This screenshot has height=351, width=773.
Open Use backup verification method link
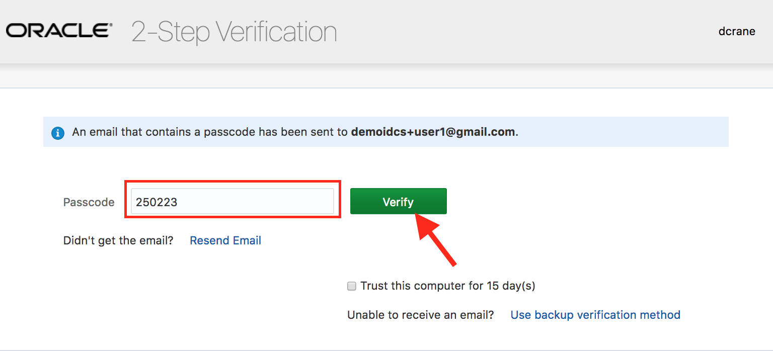[x=595, y=315]
